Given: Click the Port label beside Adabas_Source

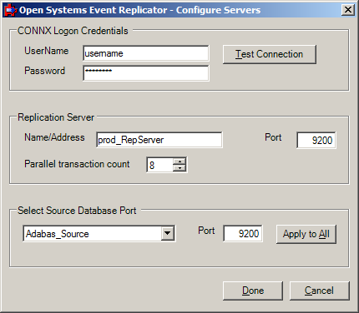Looking at the screenshot, I should point(206,231).
